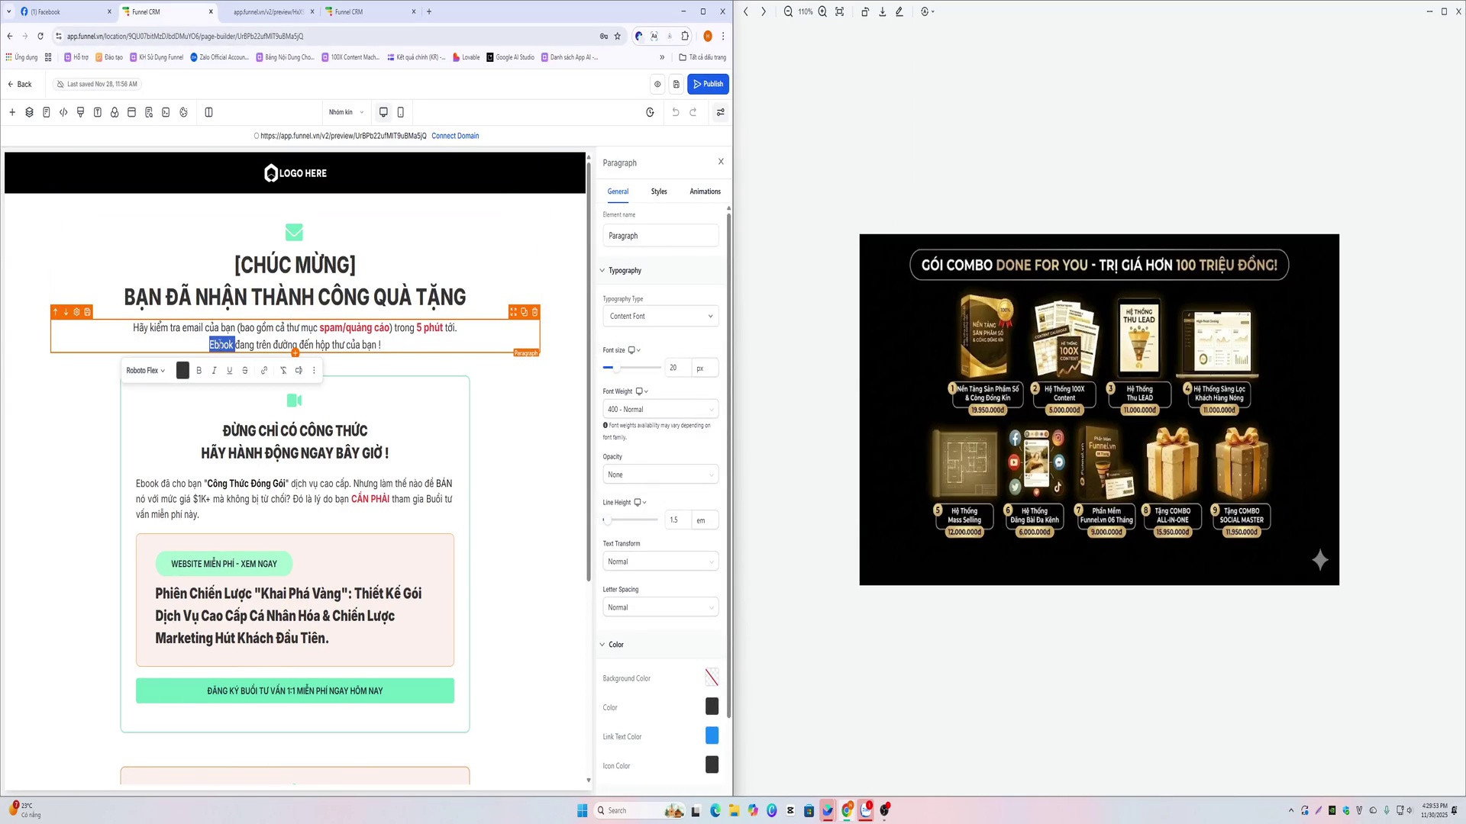Click the Publish button
This screenshot has width=1466, height=824.
pos(708,84)
